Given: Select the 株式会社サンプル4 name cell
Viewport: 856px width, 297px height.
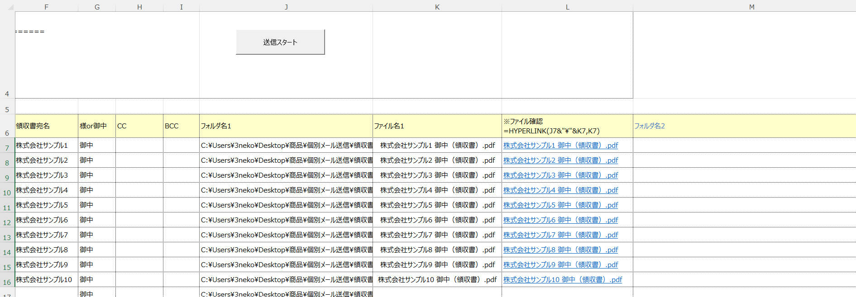Looking at the screenshot, I should coord(46,190).
